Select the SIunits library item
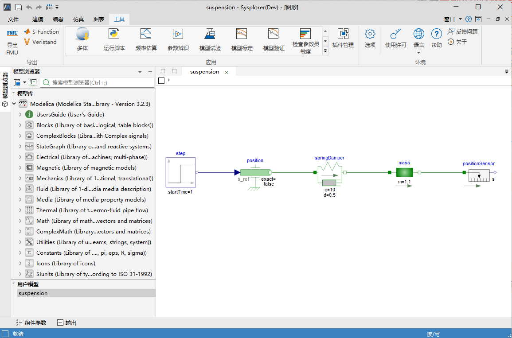The image size is (512, 338). [x=94, y=274]
